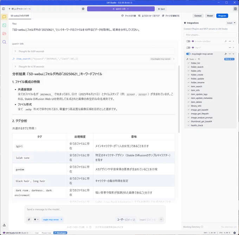Click the attach file paperclip icon
239x235 pixels.
[29, 219]
